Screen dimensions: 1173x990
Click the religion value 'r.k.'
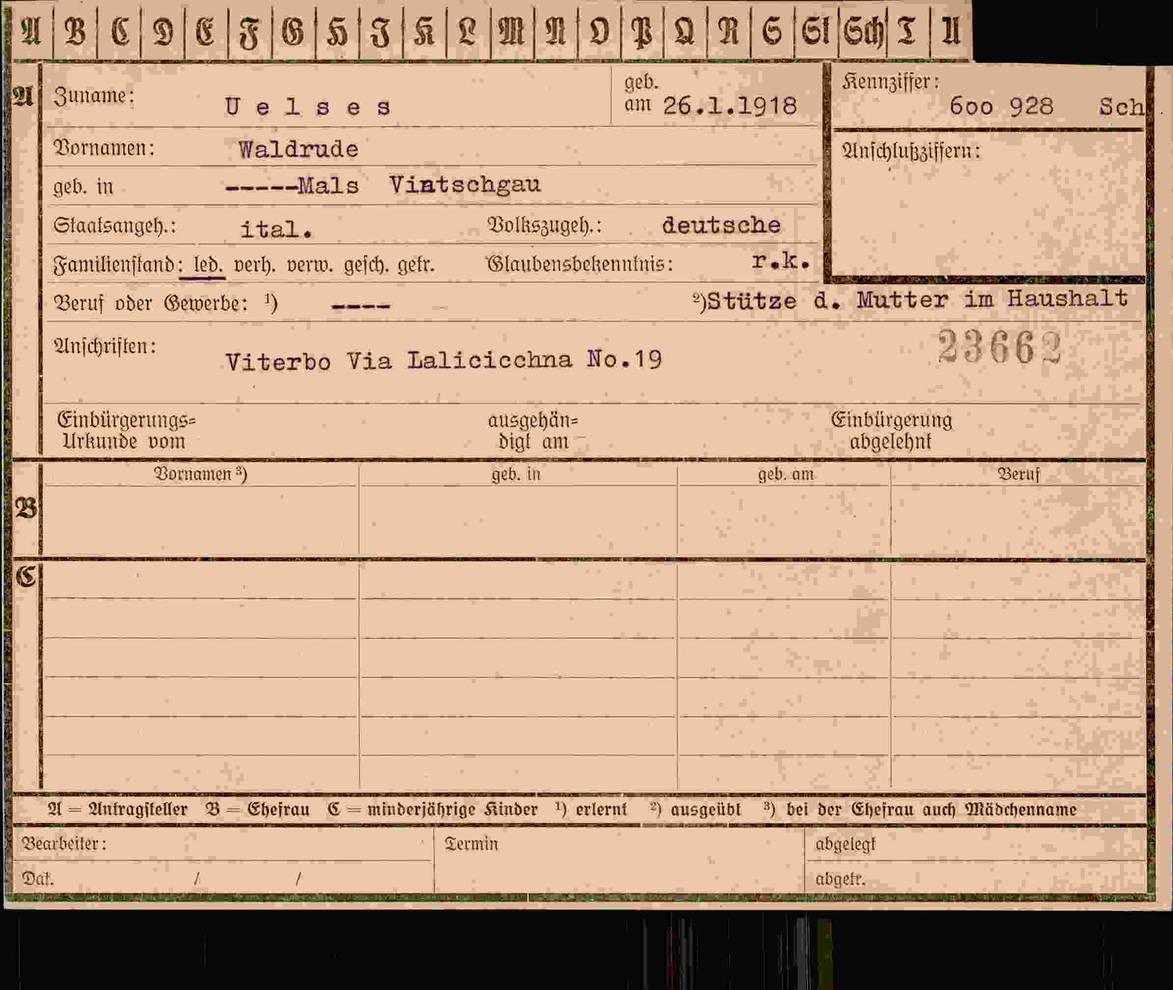[x=781, y=261]
